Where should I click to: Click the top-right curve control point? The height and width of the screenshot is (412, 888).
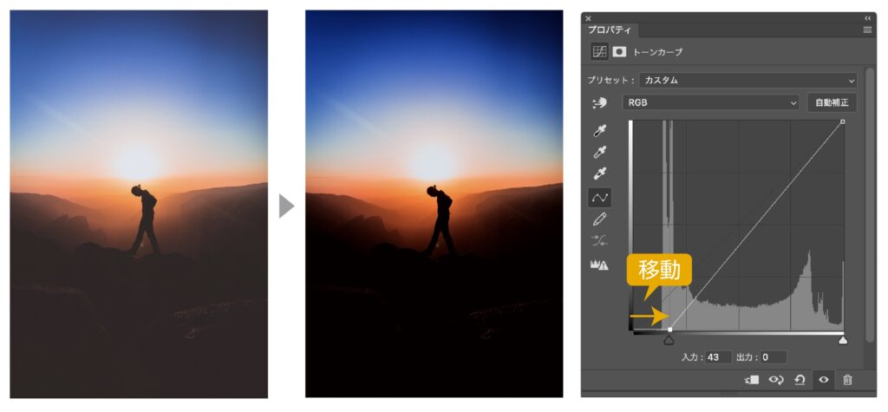click(x=843, y=121)
